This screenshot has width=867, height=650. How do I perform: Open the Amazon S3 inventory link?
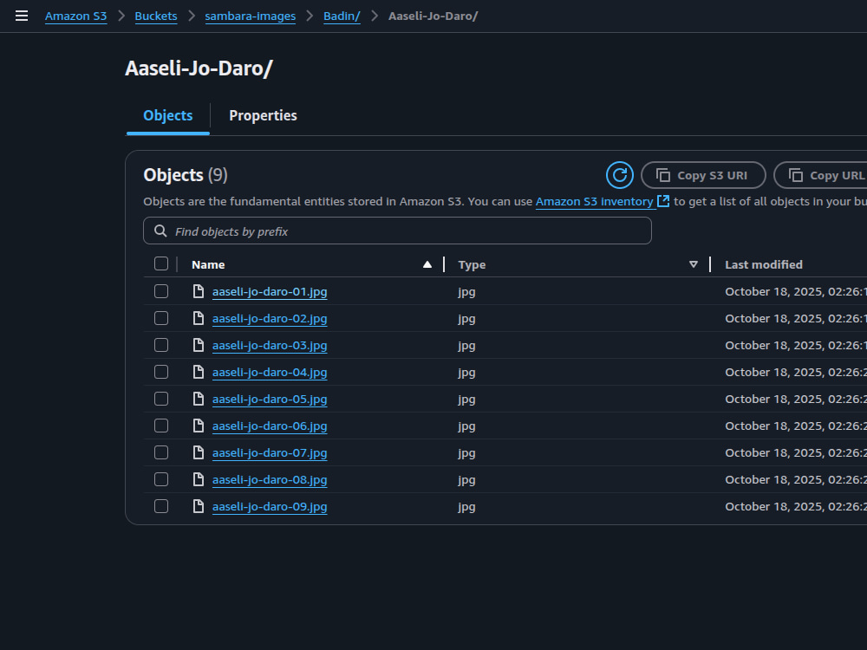pyautogui.click(x=595, y=202)
